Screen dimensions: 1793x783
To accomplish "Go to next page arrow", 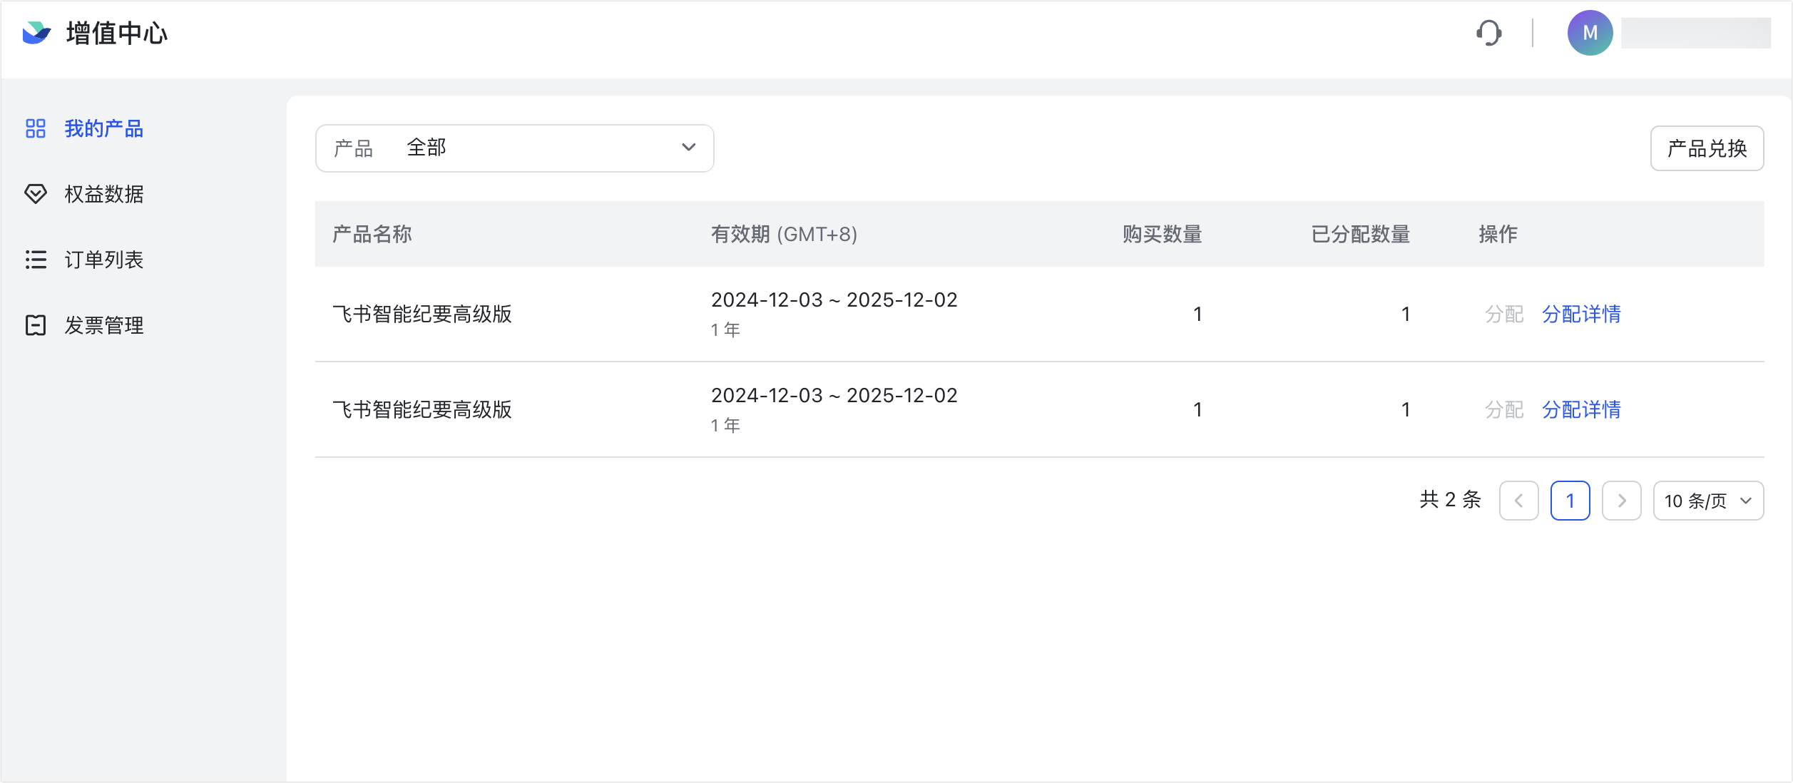I will 1621,501.
